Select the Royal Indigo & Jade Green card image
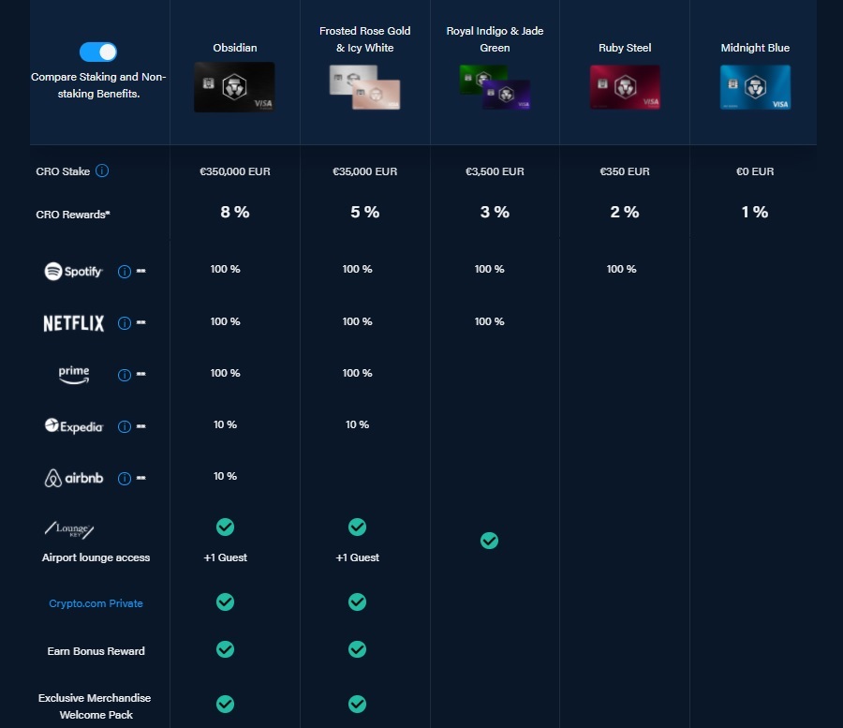The width and height of the screenshot is (843, 728). 495,87
